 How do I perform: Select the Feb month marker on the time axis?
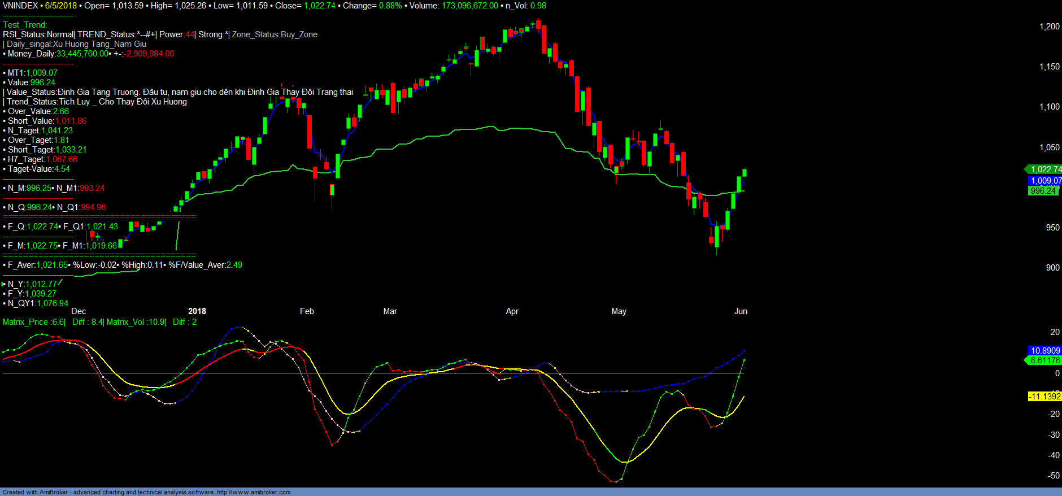coord(307,311)
